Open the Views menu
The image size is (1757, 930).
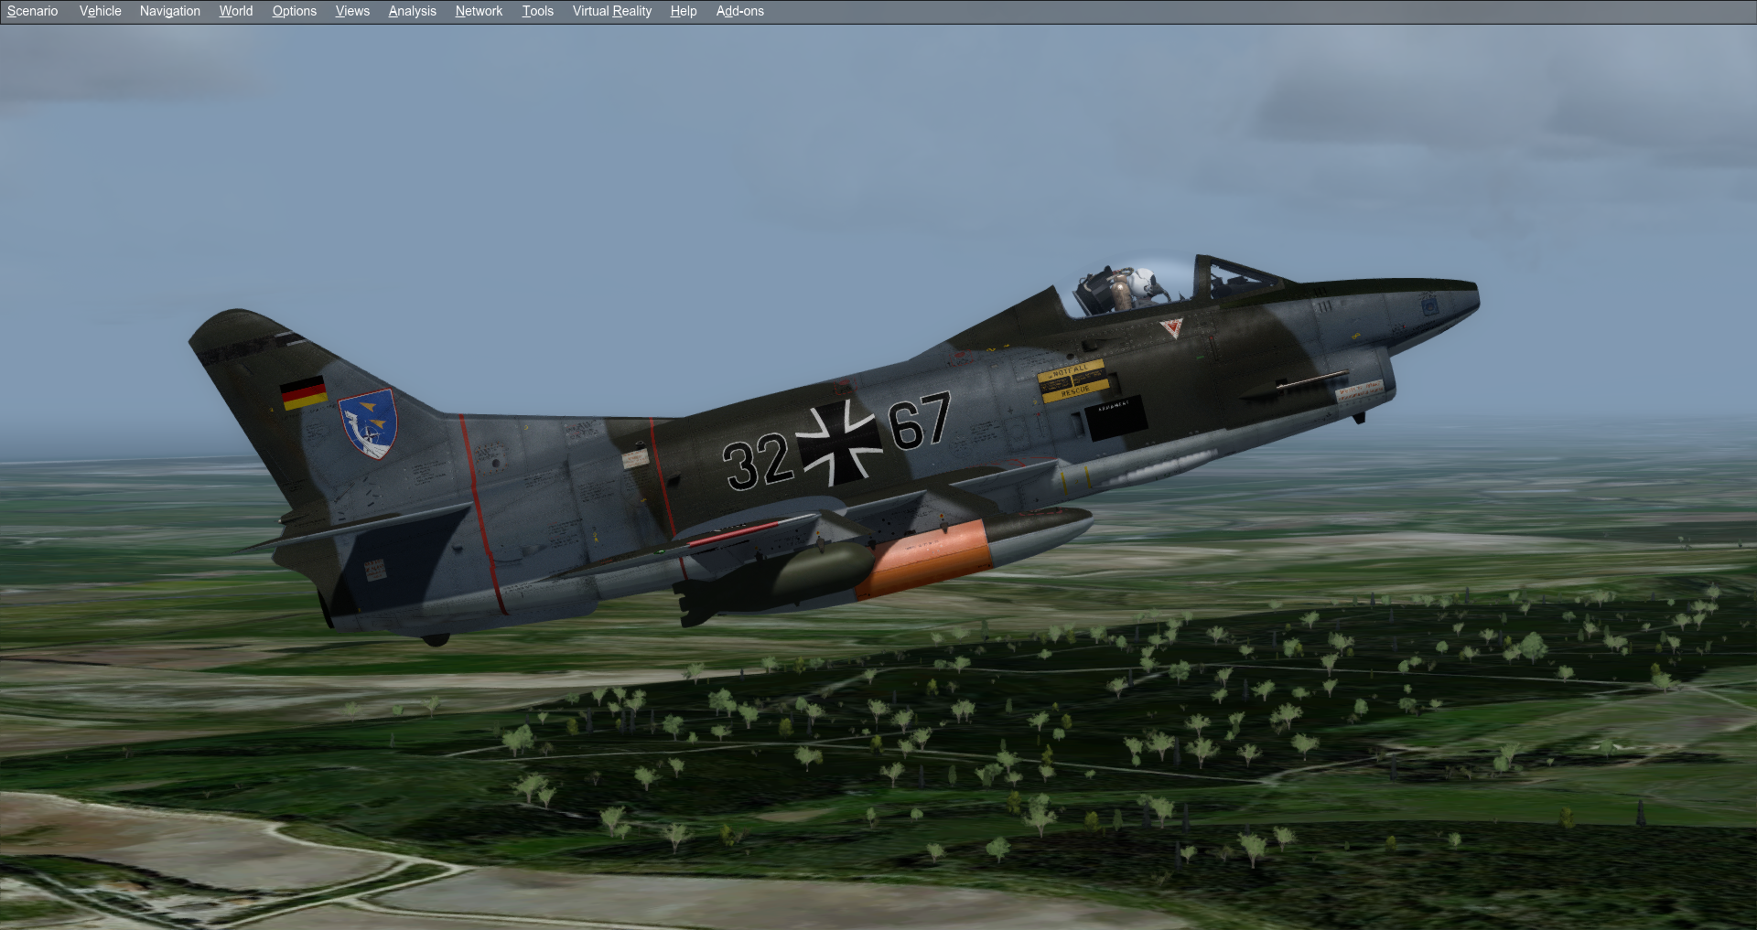352,11
